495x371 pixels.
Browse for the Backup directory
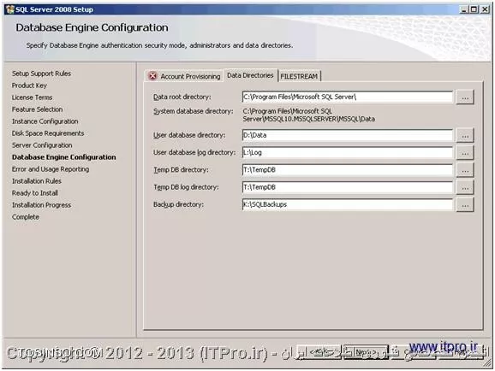coord(465,205)
